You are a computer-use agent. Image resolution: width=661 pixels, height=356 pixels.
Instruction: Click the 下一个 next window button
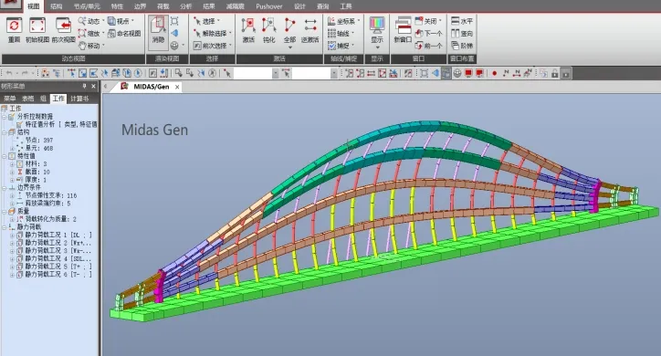point(429,33)
